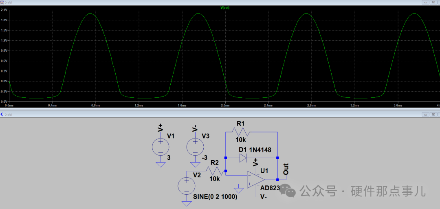Click the Out net label

286,170
